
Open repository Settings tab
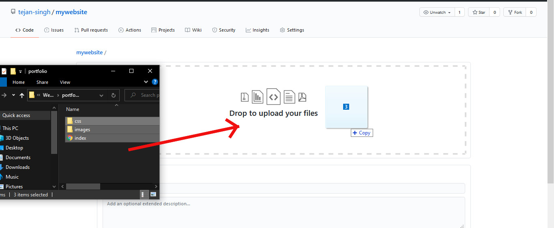pos(292,30)
